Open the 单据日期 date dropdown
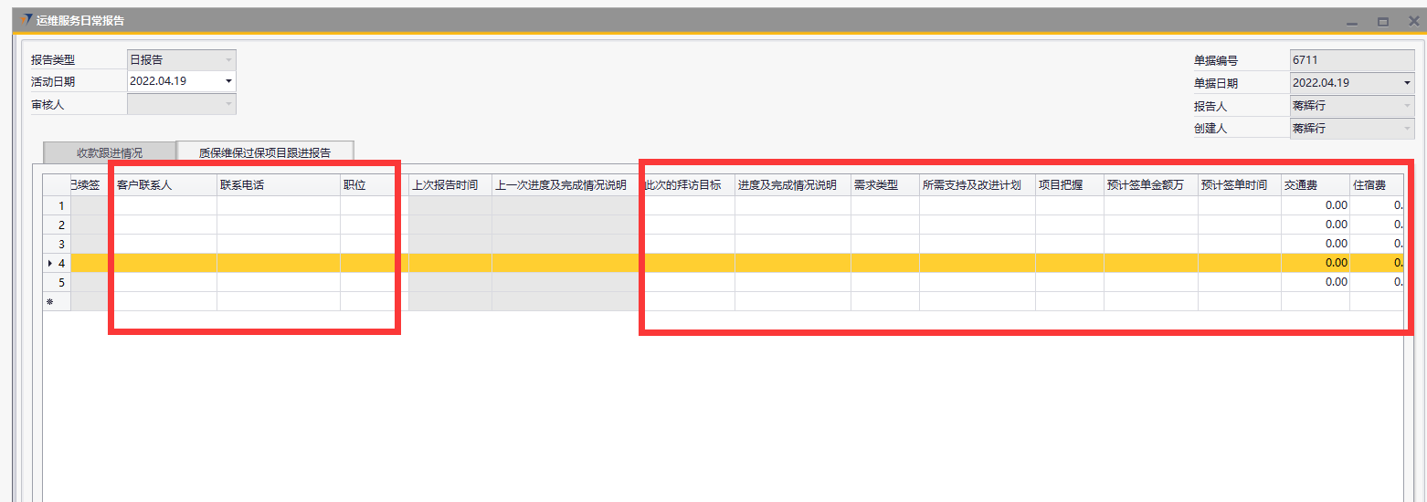 click(1407, 83)
